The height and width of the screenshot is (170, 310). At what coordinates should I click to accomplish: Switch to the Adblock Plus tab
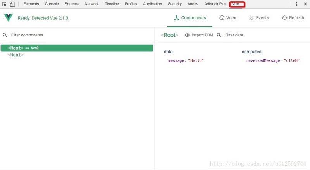(x=215, y=4)
